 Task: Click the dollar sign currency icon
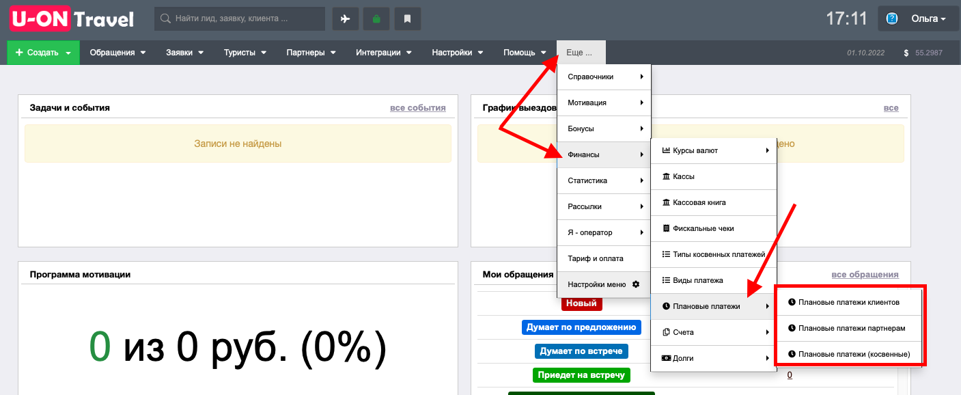(906, 53)
